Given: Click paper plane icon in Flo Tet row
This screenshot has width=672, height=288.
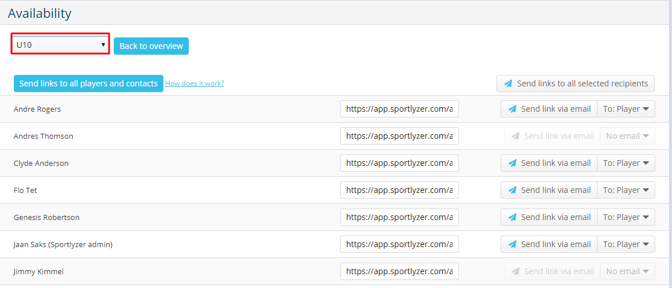Looking at the screenshot, I should click(x=512, y=190).
